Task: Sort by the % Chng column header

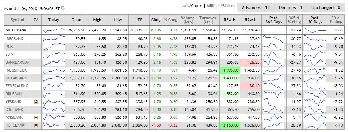Action: point(171,20)
